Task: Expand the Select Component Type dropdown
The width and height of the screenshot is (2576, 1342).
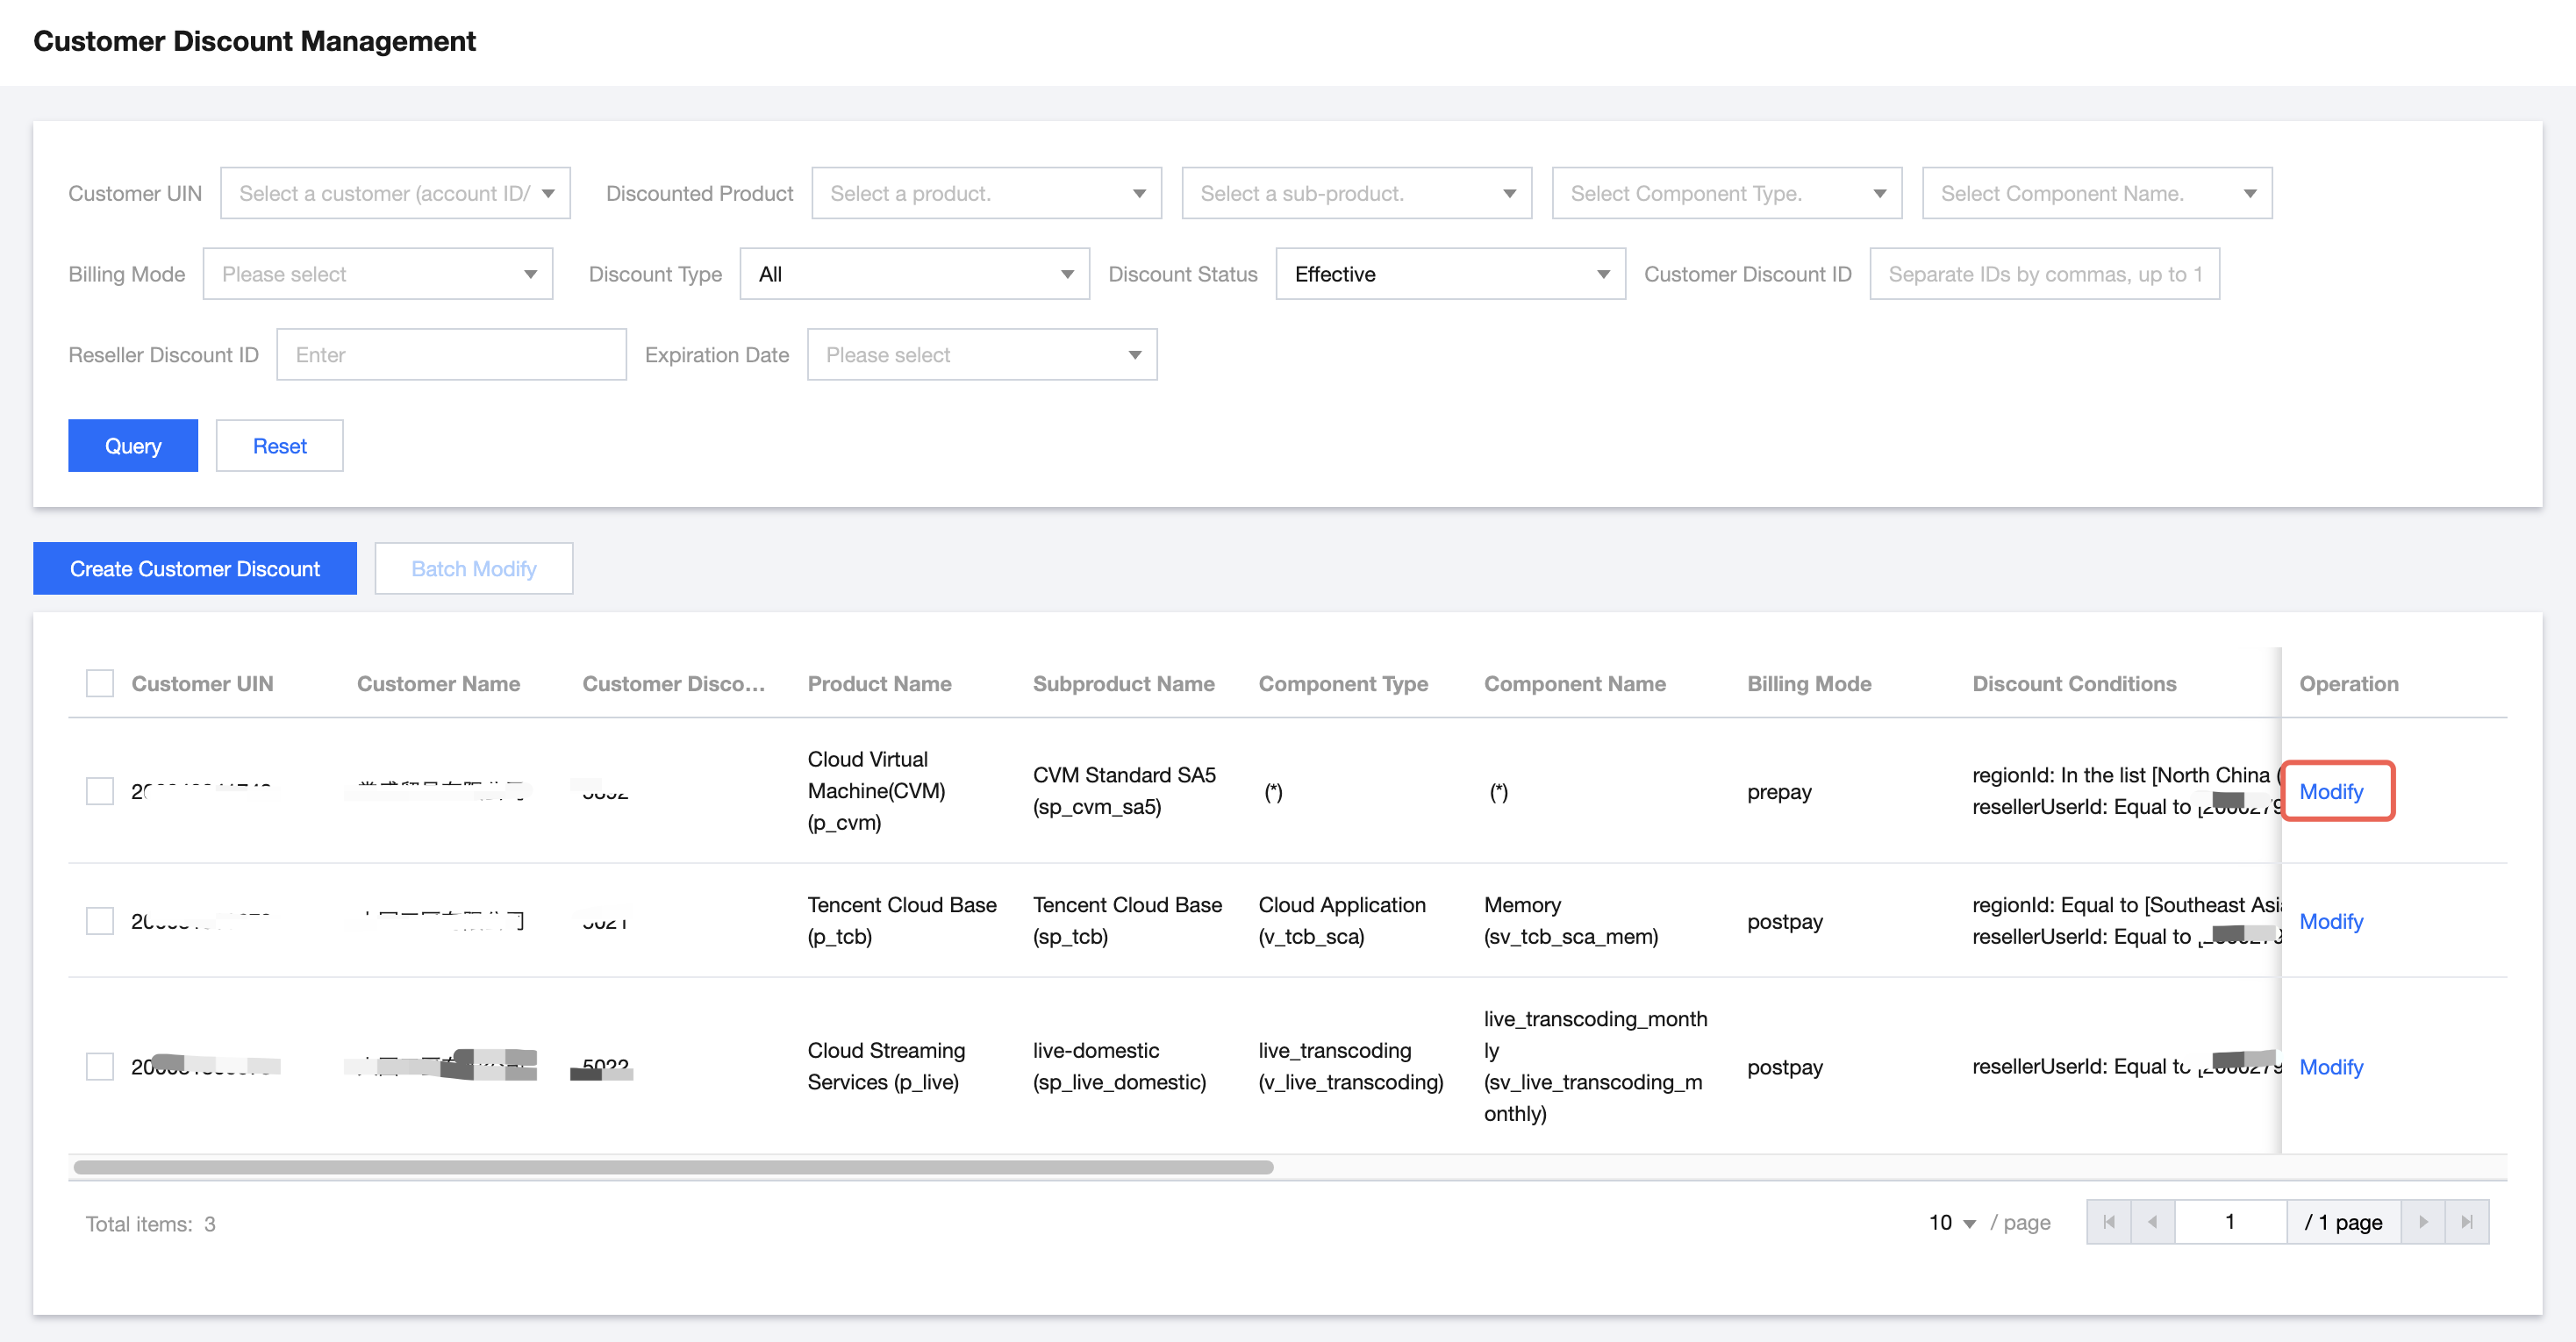Action: [1725, 193]
